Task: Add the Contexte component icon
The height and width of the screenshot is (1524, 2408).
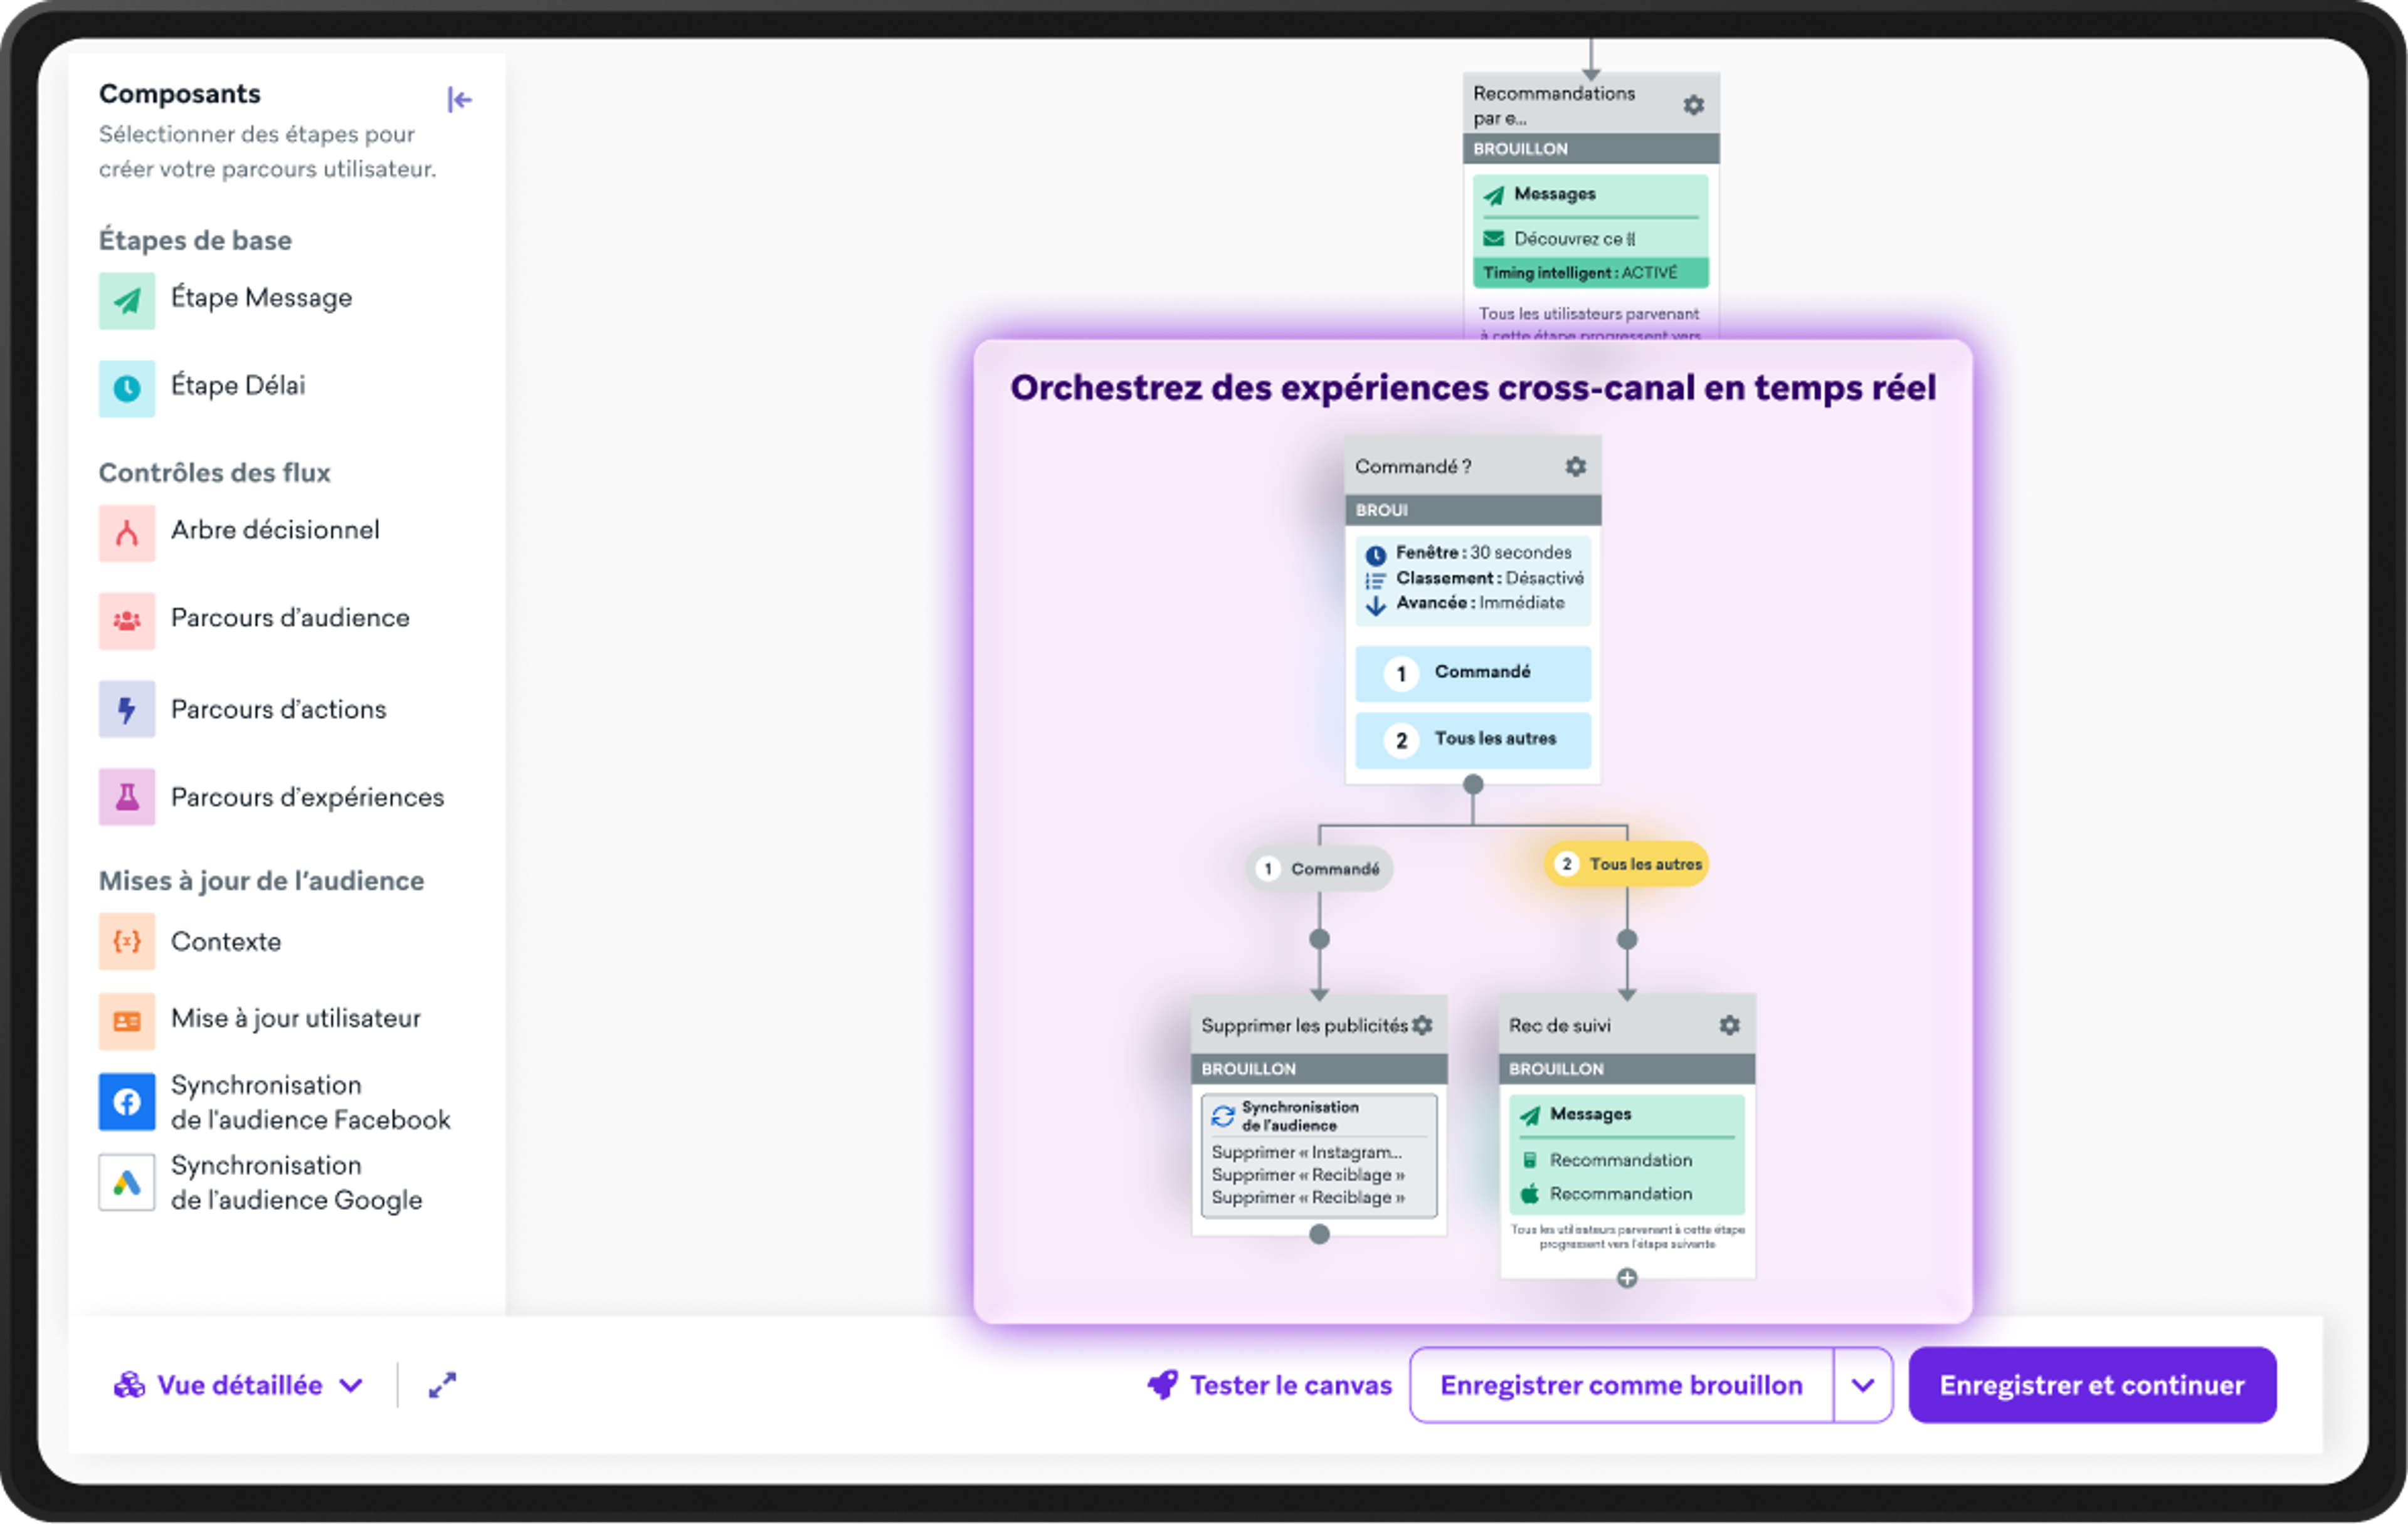Action: pyautogui.click(x=127, y=941)
